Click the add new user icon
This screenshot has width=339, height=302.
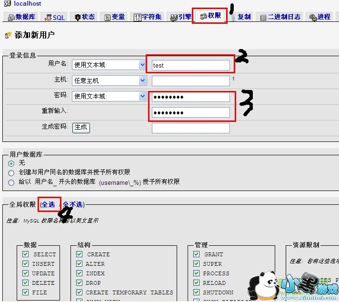(x=8, y=35)
